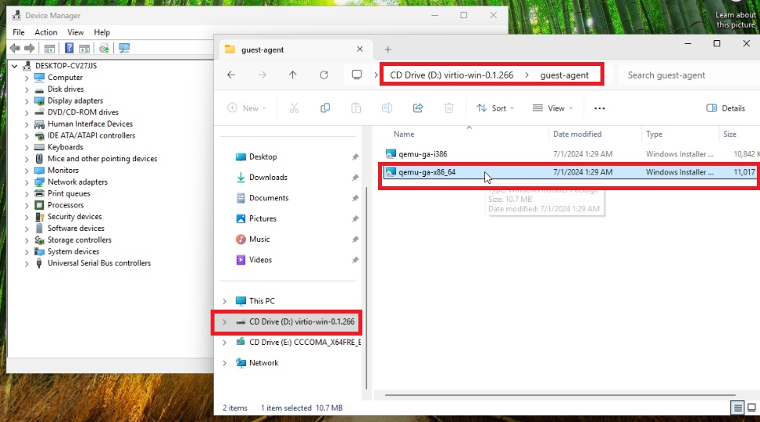Click the Share icon in Explorer toolbar
The width and height of the screenshot is (760, 422).
pos(418,108)
